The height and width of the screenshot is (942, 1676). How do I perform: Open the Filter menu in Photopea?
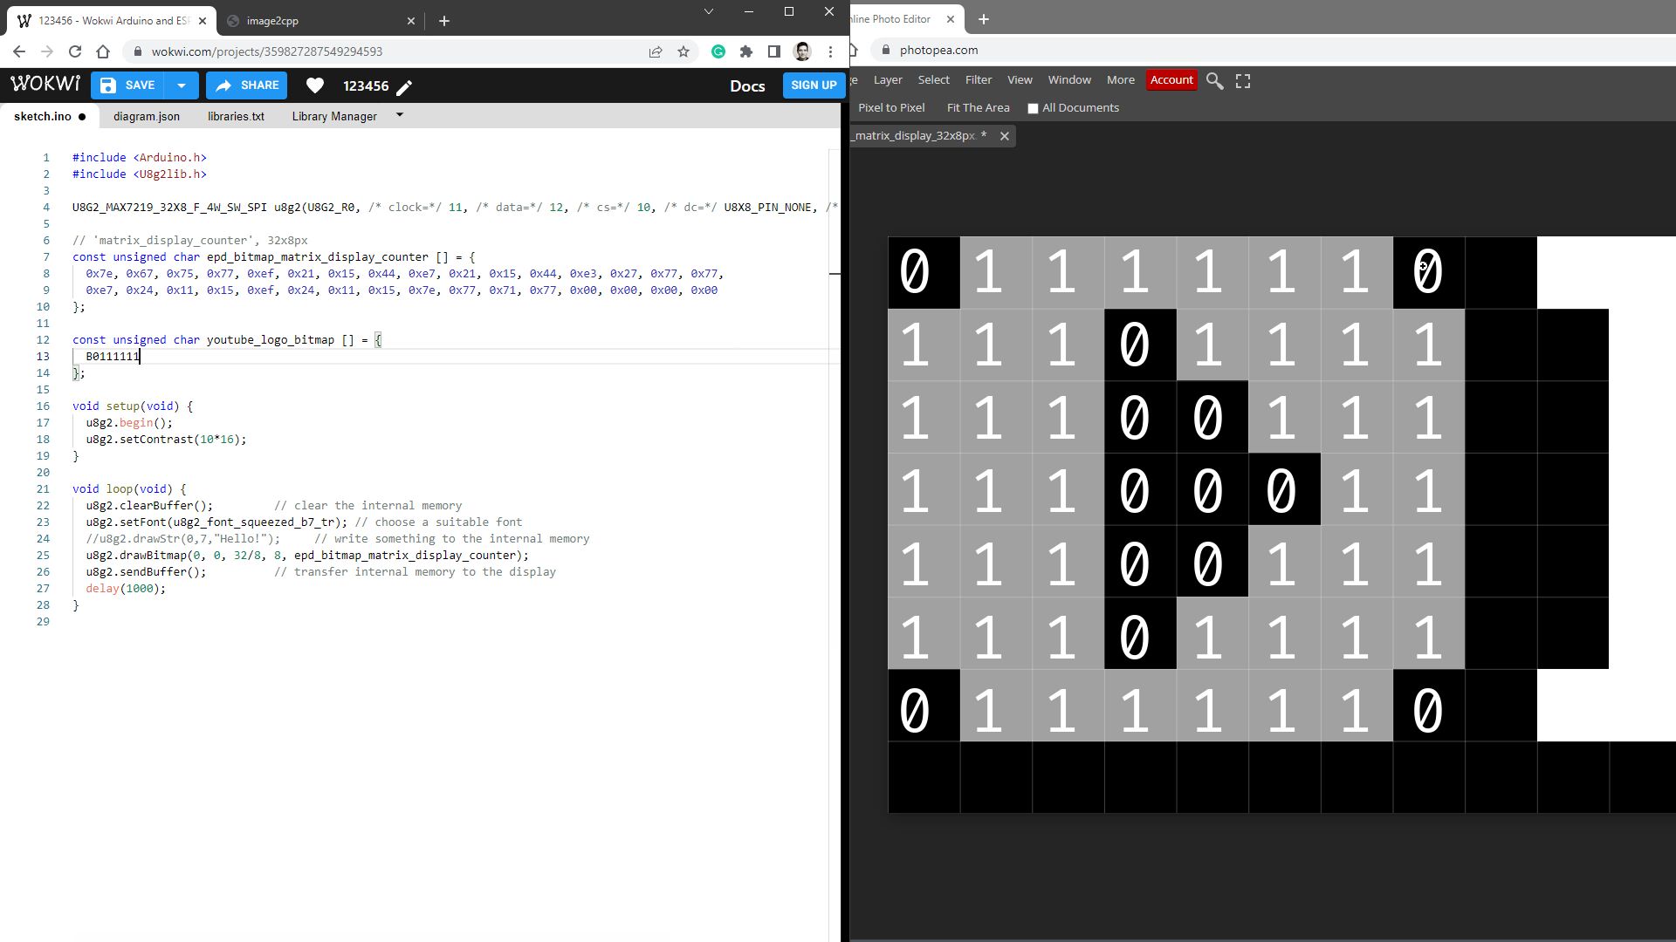(x=978, y=80)
